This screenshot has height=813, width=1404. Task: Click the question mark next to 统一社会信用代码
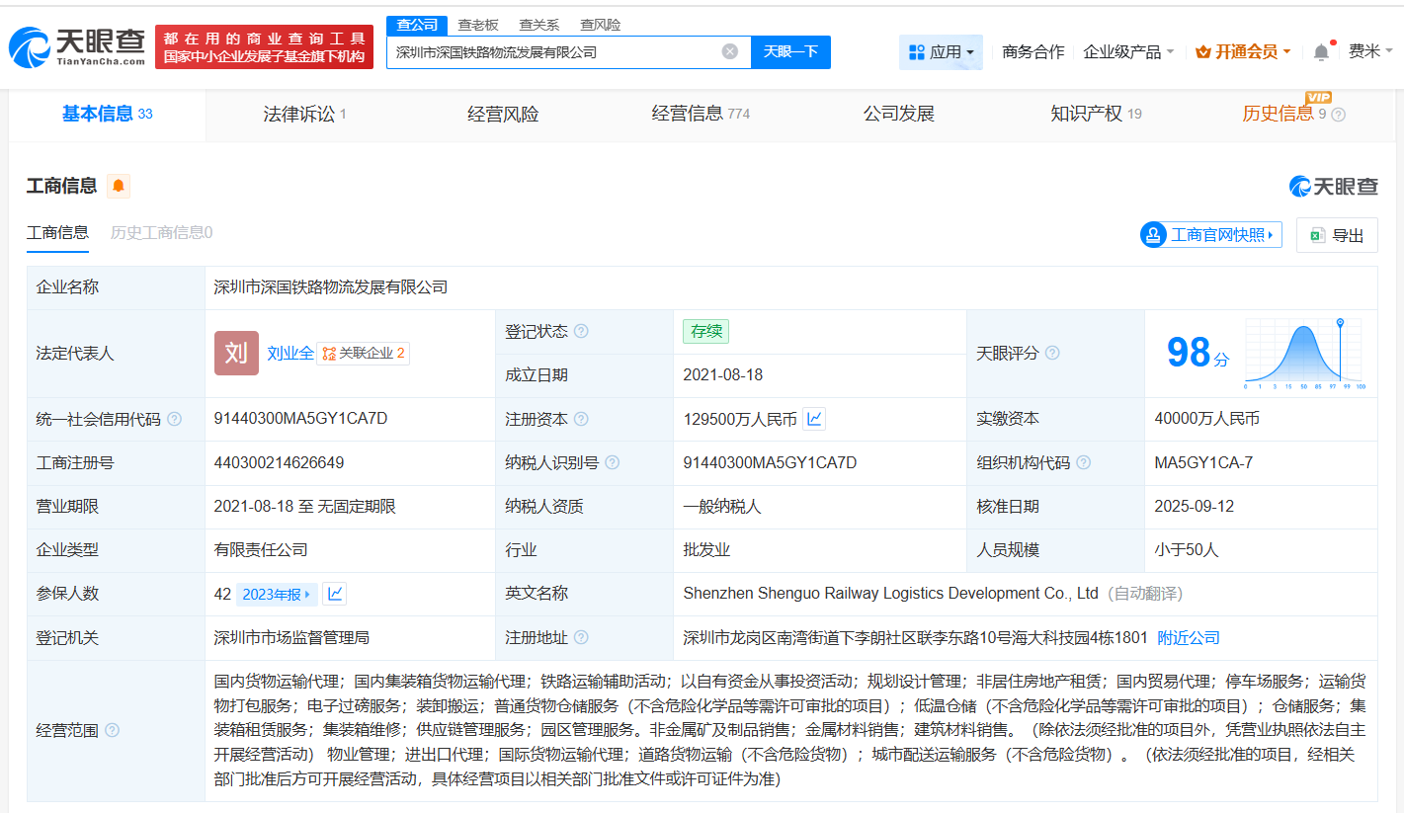coord(173,419)
